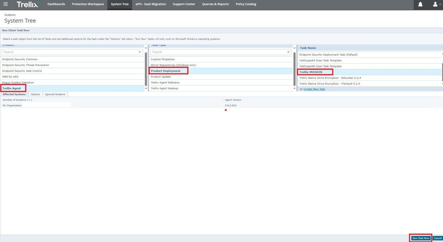Viewport: 443px width, 242px height.
Task: Select Native Drive Encryption FileVault 5.2.4 task
Action: [x=369, y=84]
